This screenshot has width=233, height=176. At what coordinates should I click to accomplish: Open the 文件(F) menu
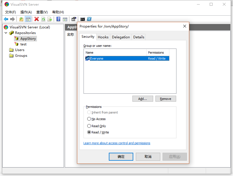tap(11, 12)
